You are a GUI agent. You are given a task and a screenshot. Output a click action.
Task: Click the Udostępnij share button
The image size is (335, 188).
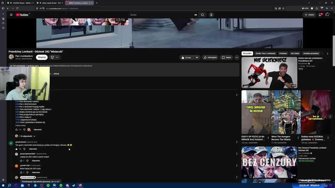click(210, 57)
